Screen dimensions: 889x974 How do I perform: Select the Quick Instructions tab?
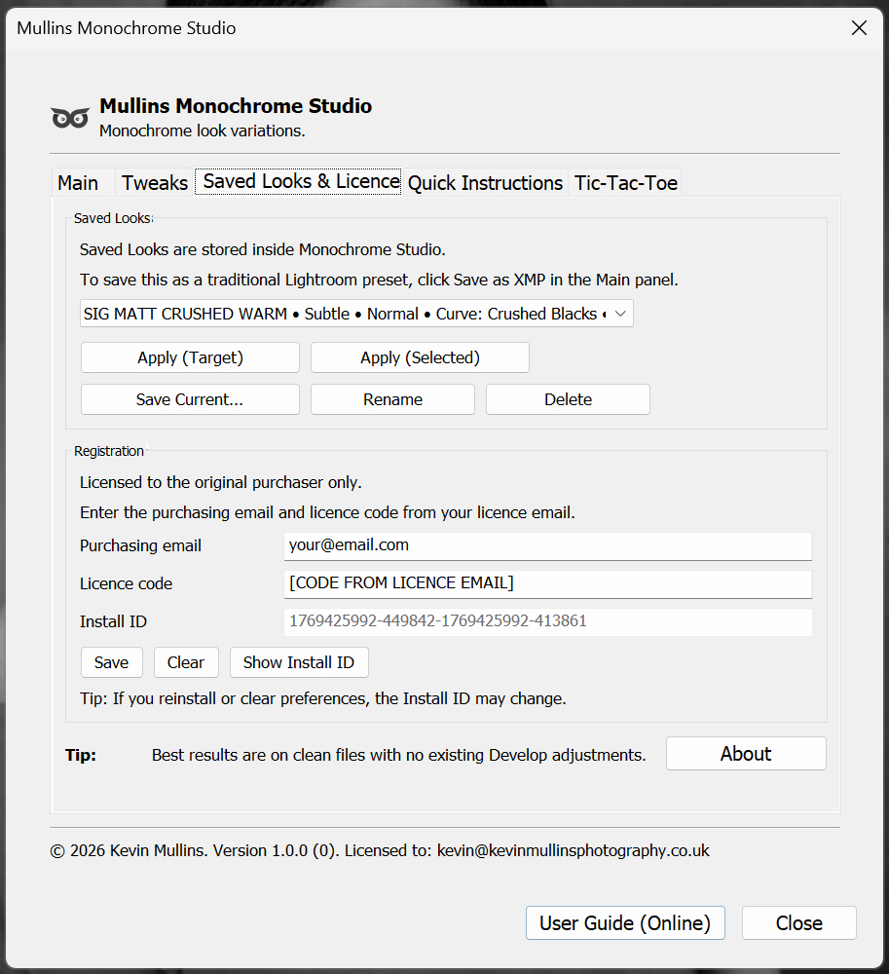(485, 182)
